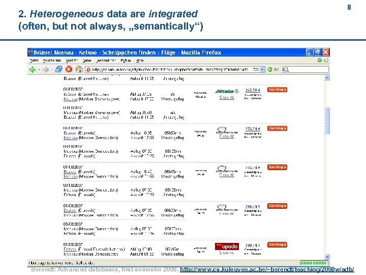Click Zum Shop button in opodo row
Screen dimensions: 366x275
coord(277,245)
